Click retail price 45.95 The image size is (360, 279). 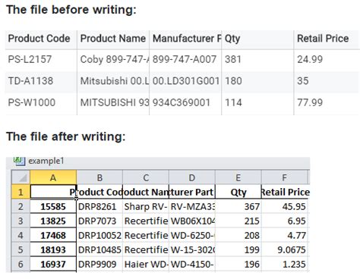coord(284,206)
